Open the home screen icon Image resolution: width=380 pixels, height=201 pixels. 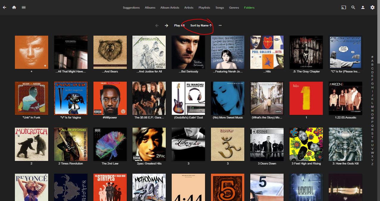click(x=14, y=7)
